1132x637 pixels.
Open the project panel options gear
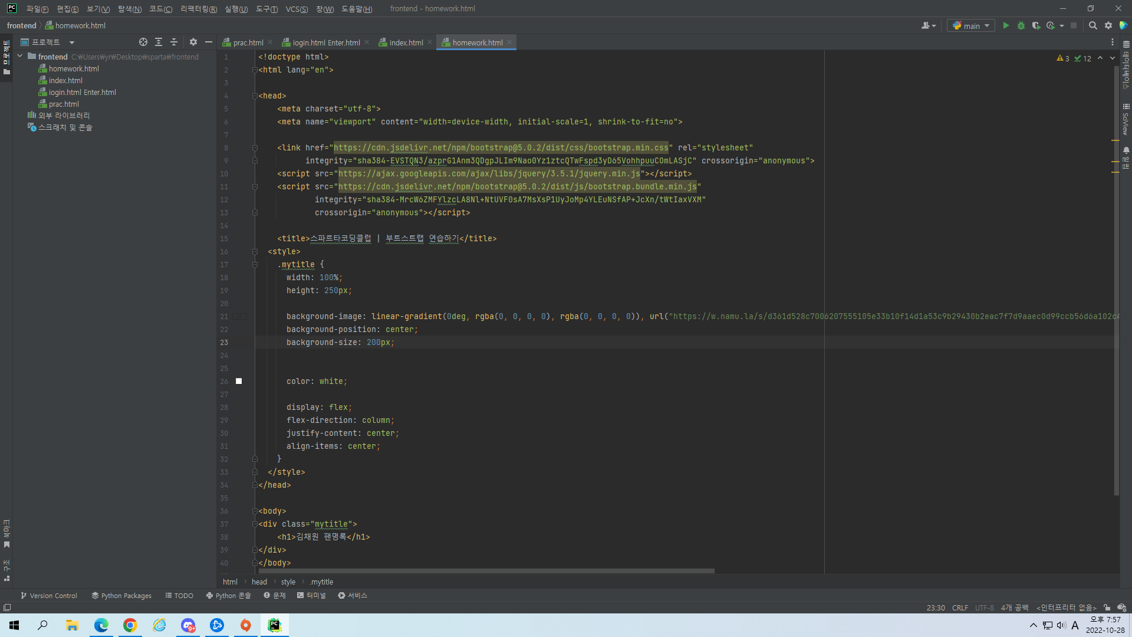193,42
